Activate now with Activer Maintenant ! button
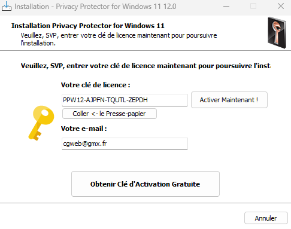Viewport: 291px width, 229px height. pyautogui.click(x=229, y=100)
